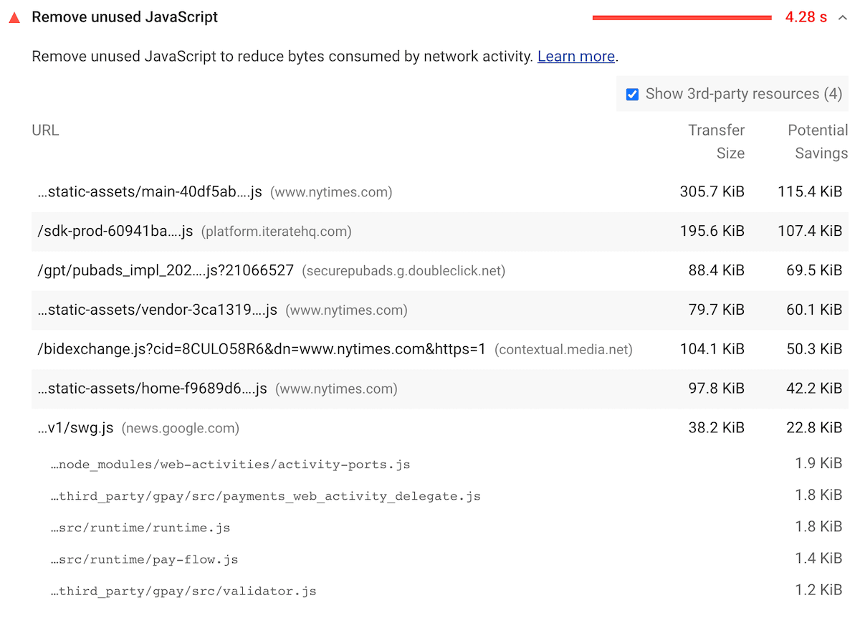
Task: Click the main-40df5ab js URL
Action: click(150, 192)
